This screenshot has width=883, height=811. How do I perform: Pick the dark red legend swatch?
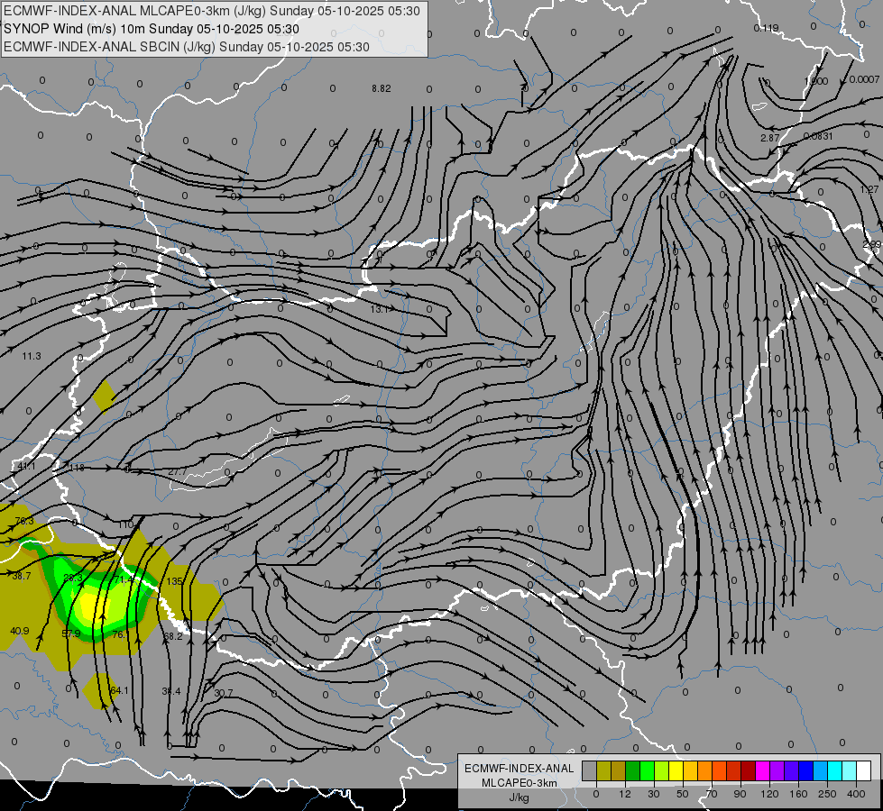(x=748, y=770)
